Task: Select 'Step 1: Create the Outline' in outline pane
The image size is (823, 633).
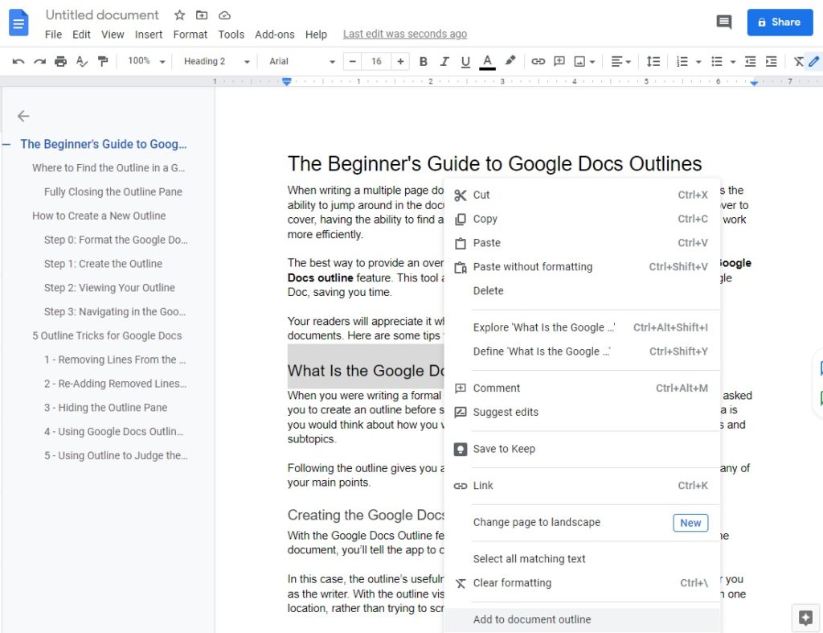Action: pyautogui.click(x=103, y=263)
